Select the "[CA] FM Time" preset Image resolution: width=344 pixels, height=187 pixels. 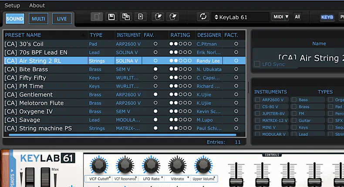[x=125, y=86]
